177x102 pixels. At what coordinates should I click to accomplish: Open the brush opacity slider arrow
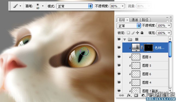pos(123,6)
